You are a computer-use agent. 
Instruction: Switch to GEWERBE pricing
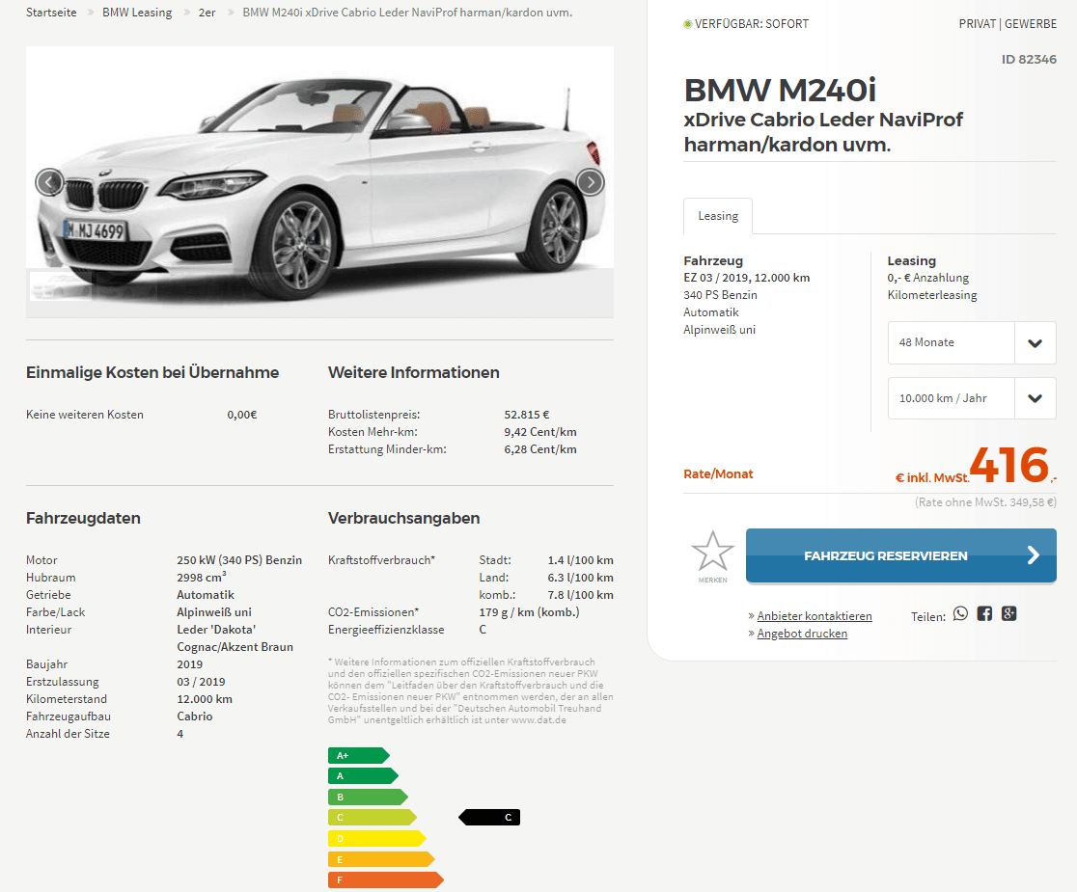point(1031,24)
